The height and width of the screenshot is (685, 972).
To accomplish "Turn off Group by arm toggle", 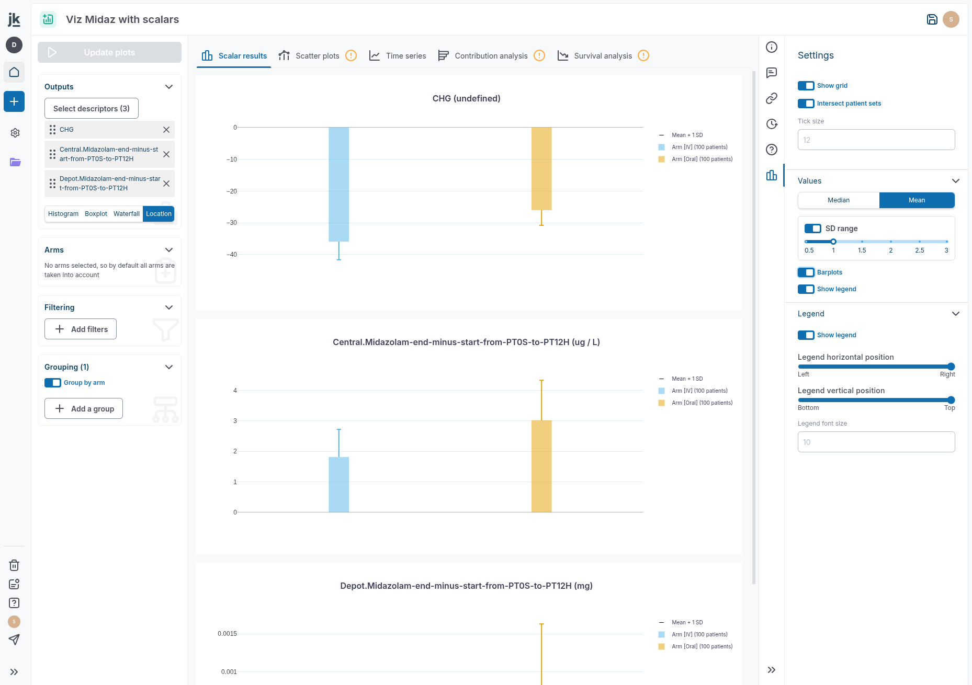I will [x=53, y=383].
